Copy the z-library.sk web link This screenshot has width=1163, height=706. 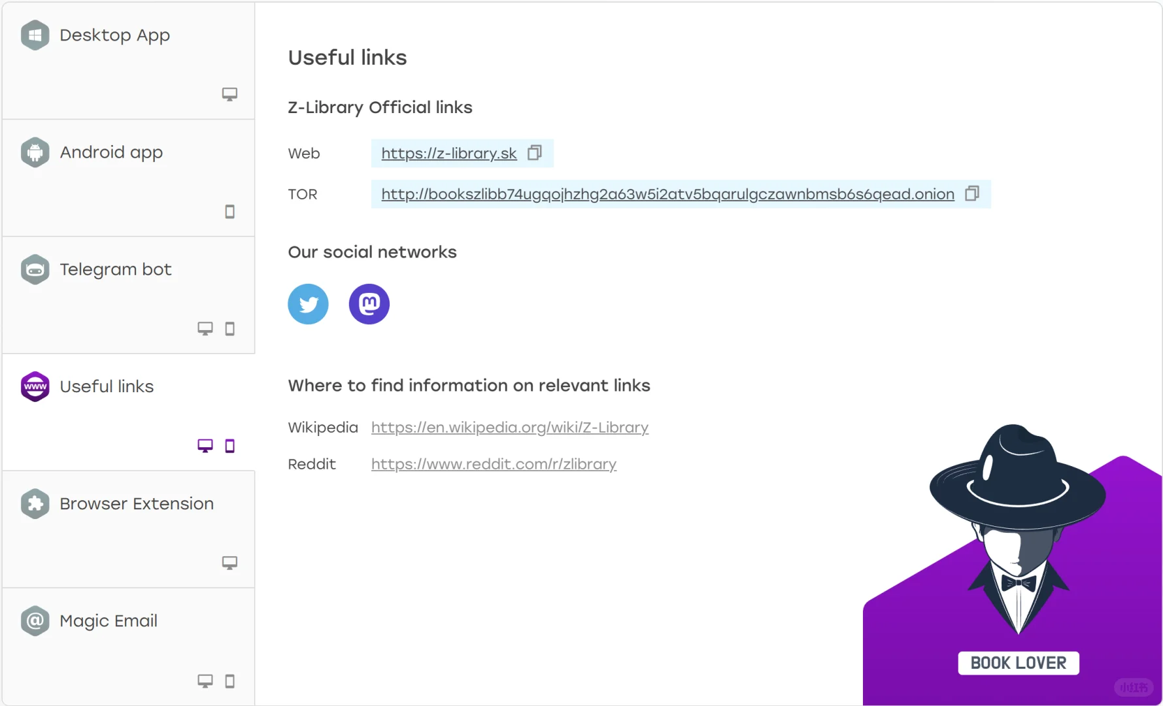pyautogui.click(x=535, y=153)
